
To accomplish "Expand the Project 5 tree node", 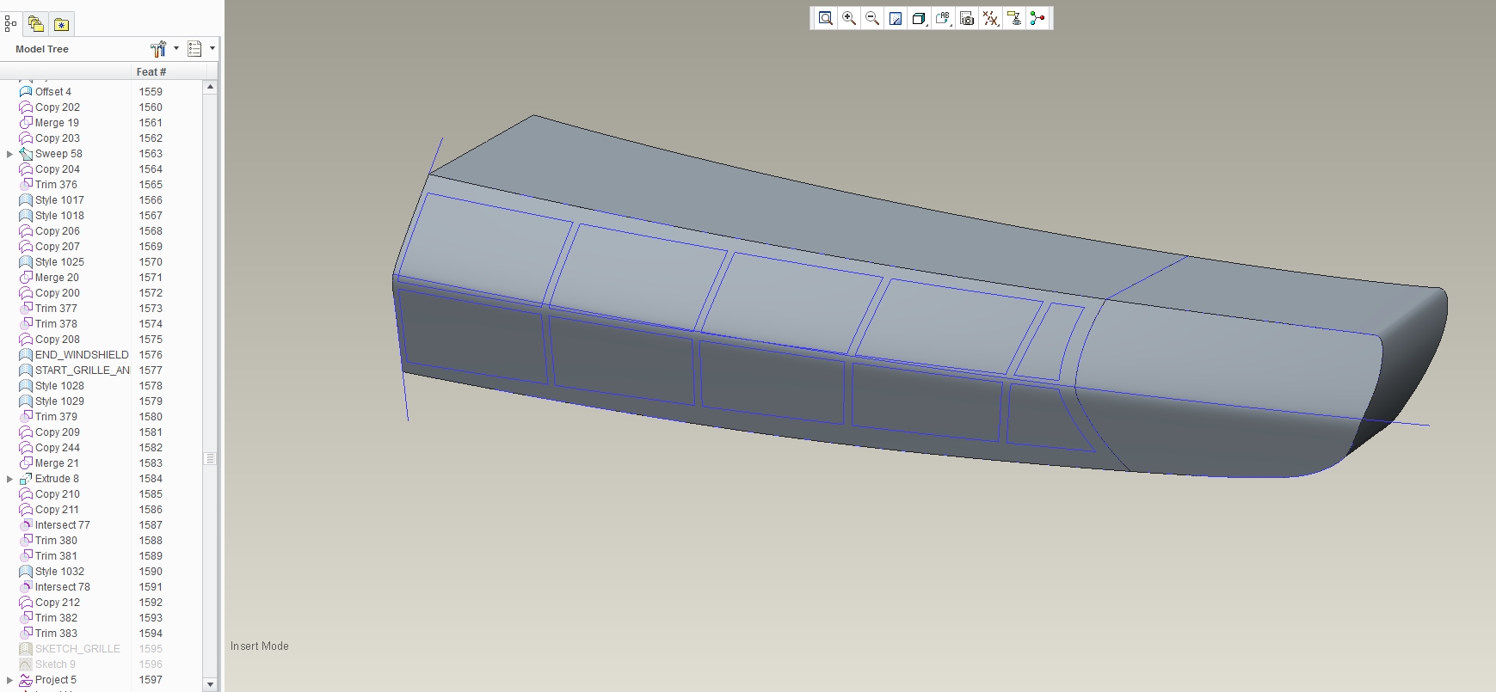I will coord(9,680).
